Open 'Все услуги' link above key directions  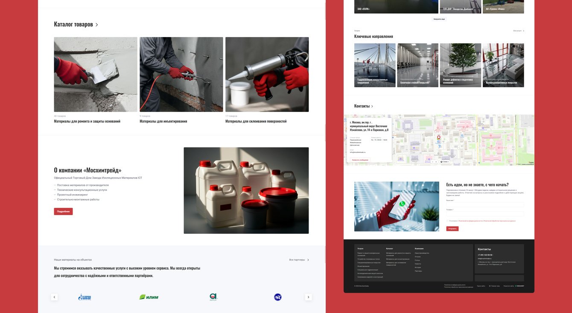click(519, 31)
